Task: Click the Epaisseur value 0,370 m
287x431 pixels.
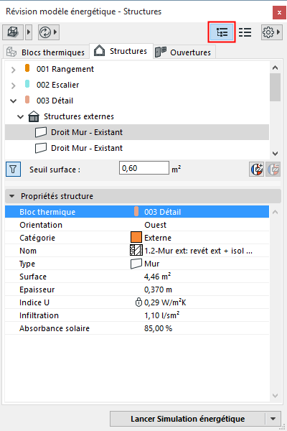Action: point(158,289)
